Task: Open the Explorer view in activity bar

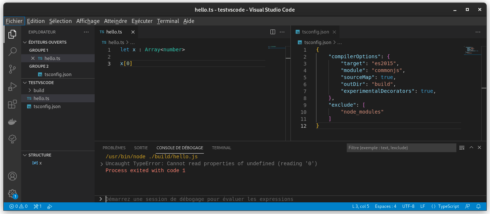Action: [12, 34]
